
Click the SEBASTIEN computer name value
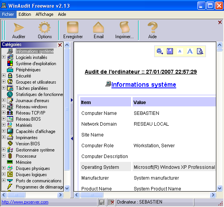pos(147,113)
